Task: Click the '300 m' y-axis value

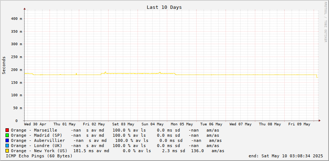Action: tap(17, 44)
